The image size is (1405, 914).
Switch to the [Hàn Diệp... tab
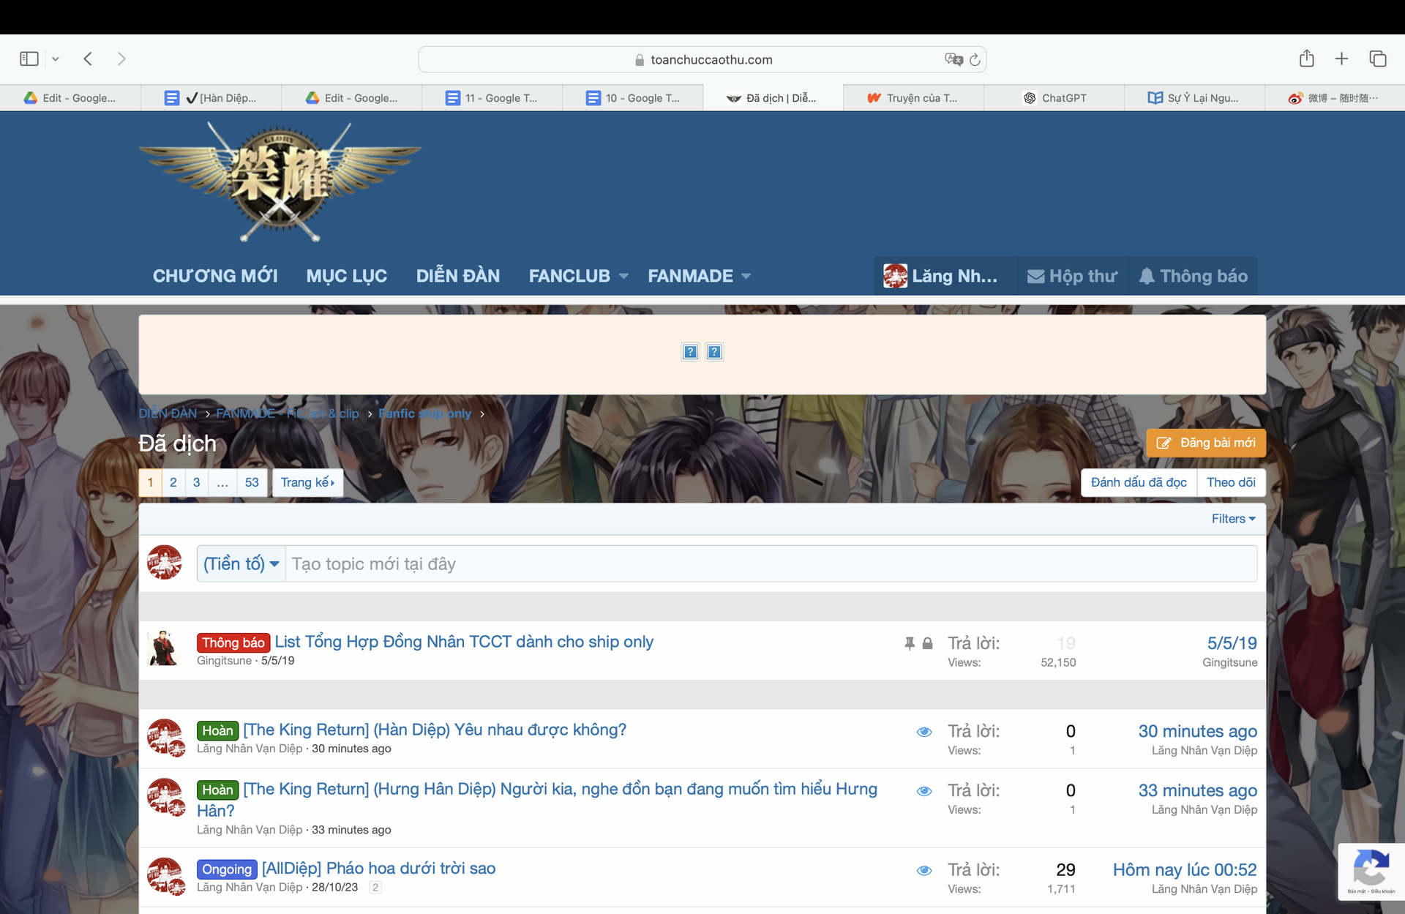(x=211, y=98)
